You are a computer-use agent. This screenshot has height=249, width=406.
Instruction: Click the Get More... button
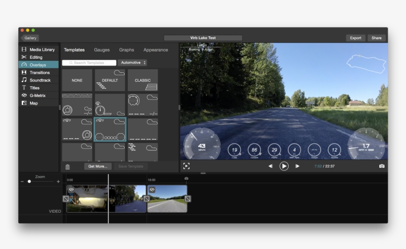(x=98, y=166)
